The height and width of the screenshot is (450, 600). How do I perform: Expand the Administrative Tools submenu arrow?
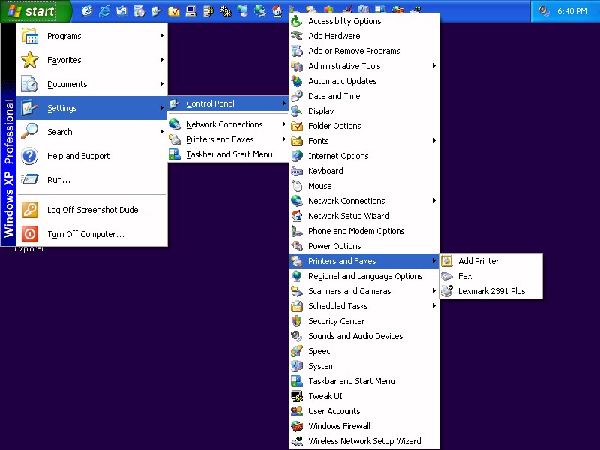coord(434,66)
